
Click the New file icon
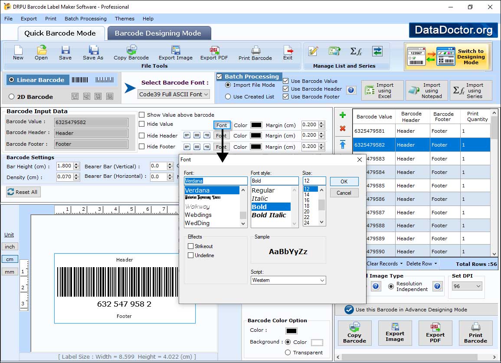[18, 53]
